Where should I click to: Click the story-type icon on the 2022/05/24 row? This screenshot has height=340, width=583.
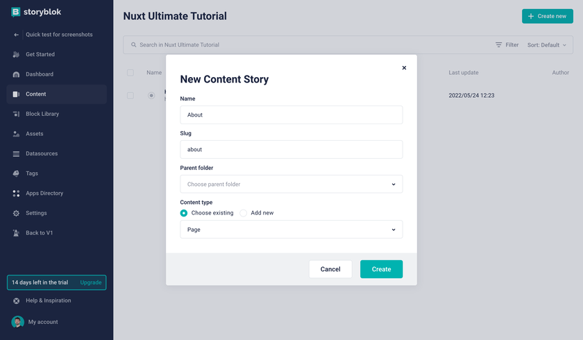point(151,96)
